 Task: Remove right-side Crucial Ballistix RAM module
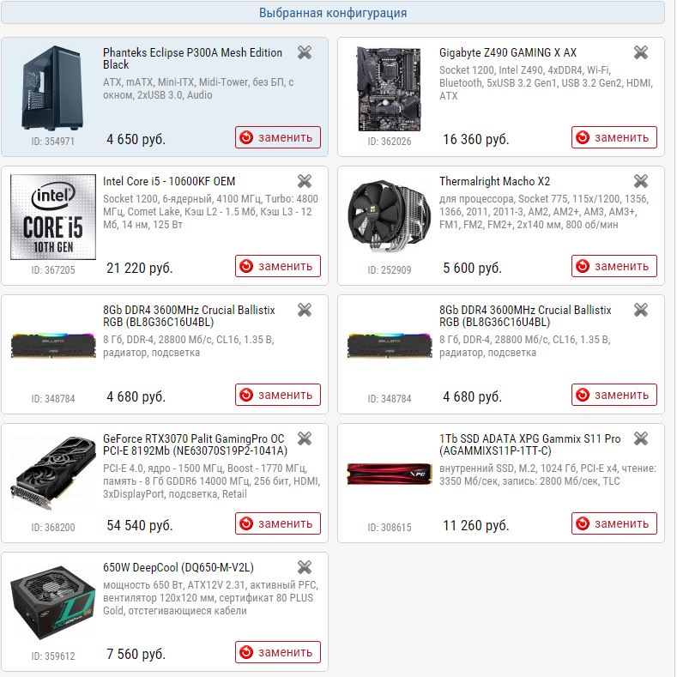pos(641,310)
